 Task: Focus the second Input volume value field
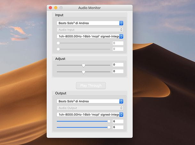pos(118,49)
